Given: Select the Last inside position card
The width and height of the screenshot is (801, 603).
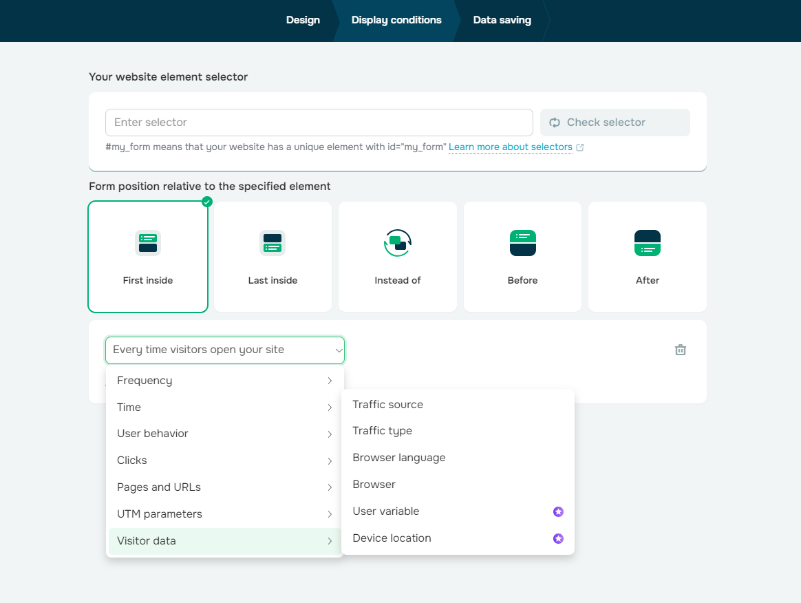Looking at the screenshot, I should [x=273, y=257].
